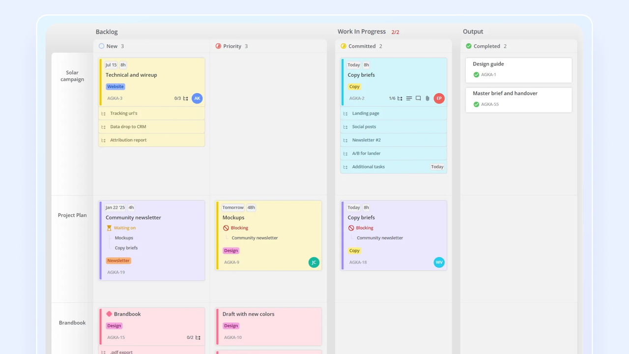Click the Priority column status icon
The image size is (629, 354).
pos(218,46)
